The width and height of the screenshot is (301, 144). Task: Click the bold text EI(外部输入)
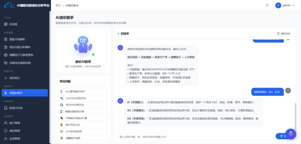tap(135, 102)
